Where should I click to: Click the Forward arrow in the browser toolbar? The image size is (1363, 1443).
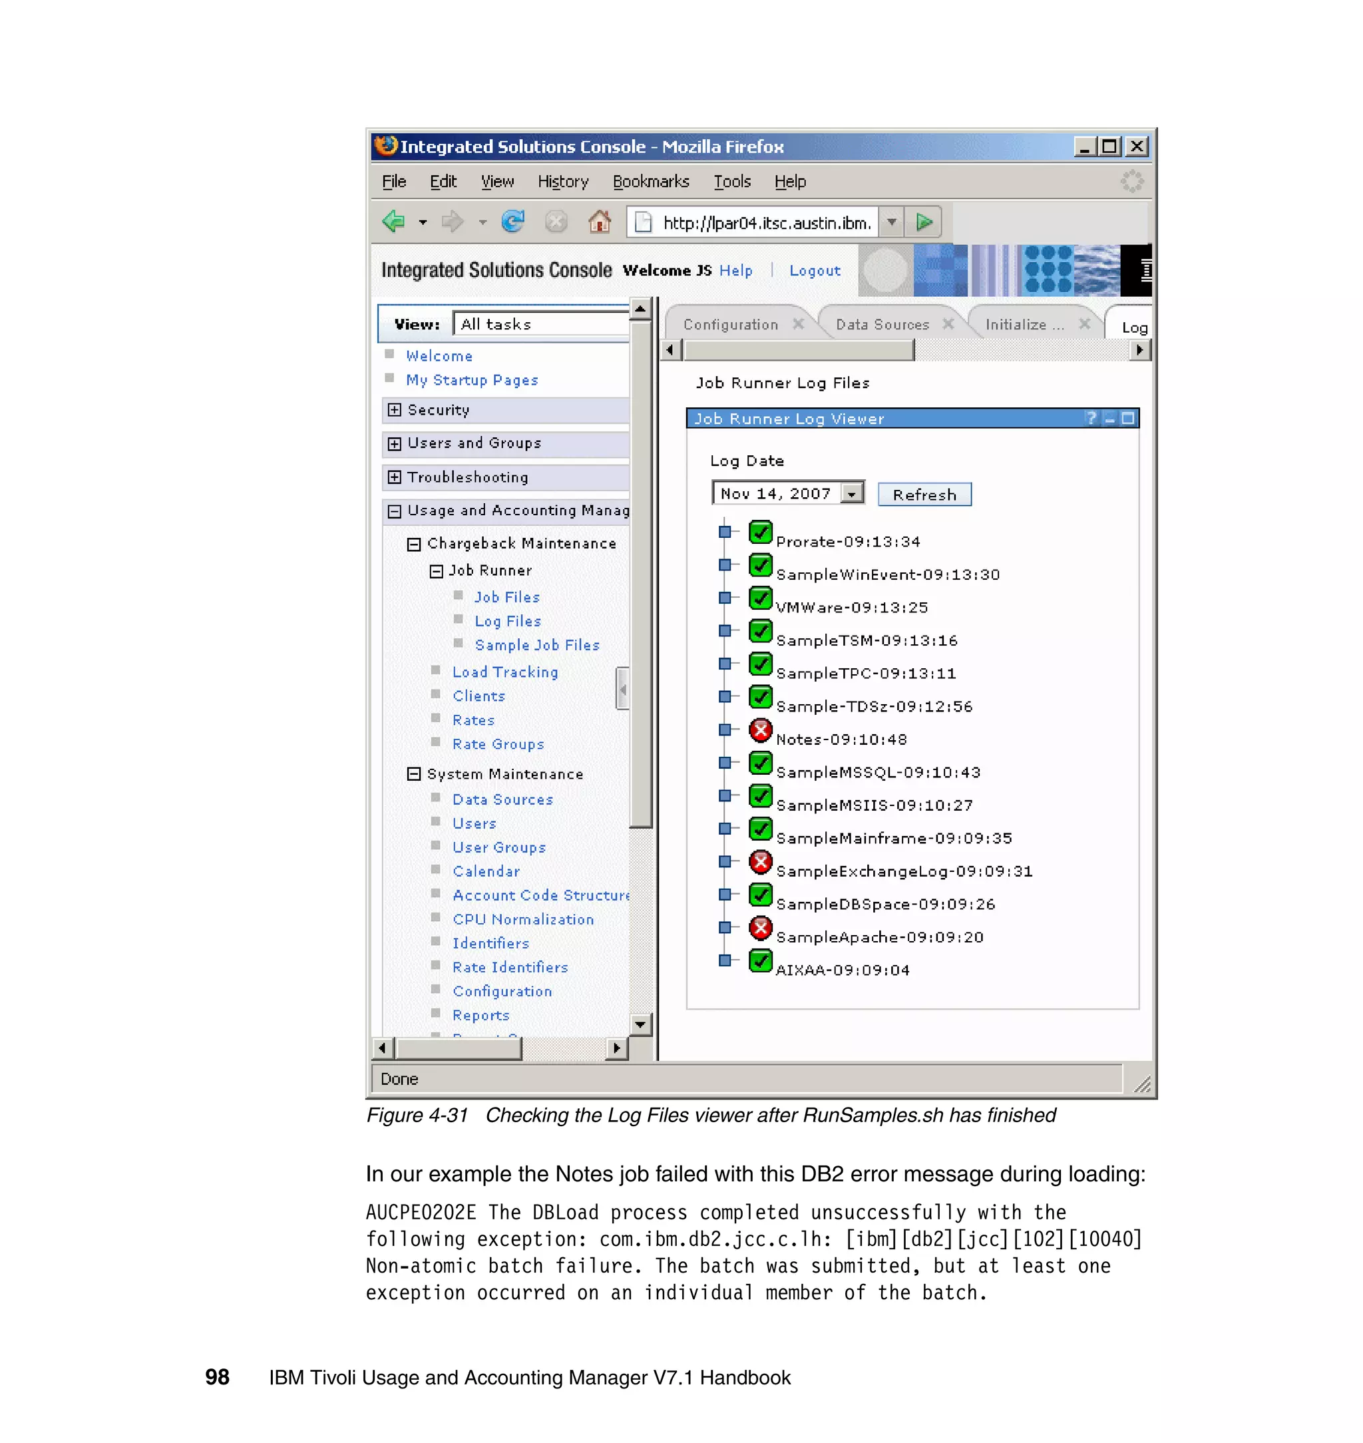tap(453, 221)
